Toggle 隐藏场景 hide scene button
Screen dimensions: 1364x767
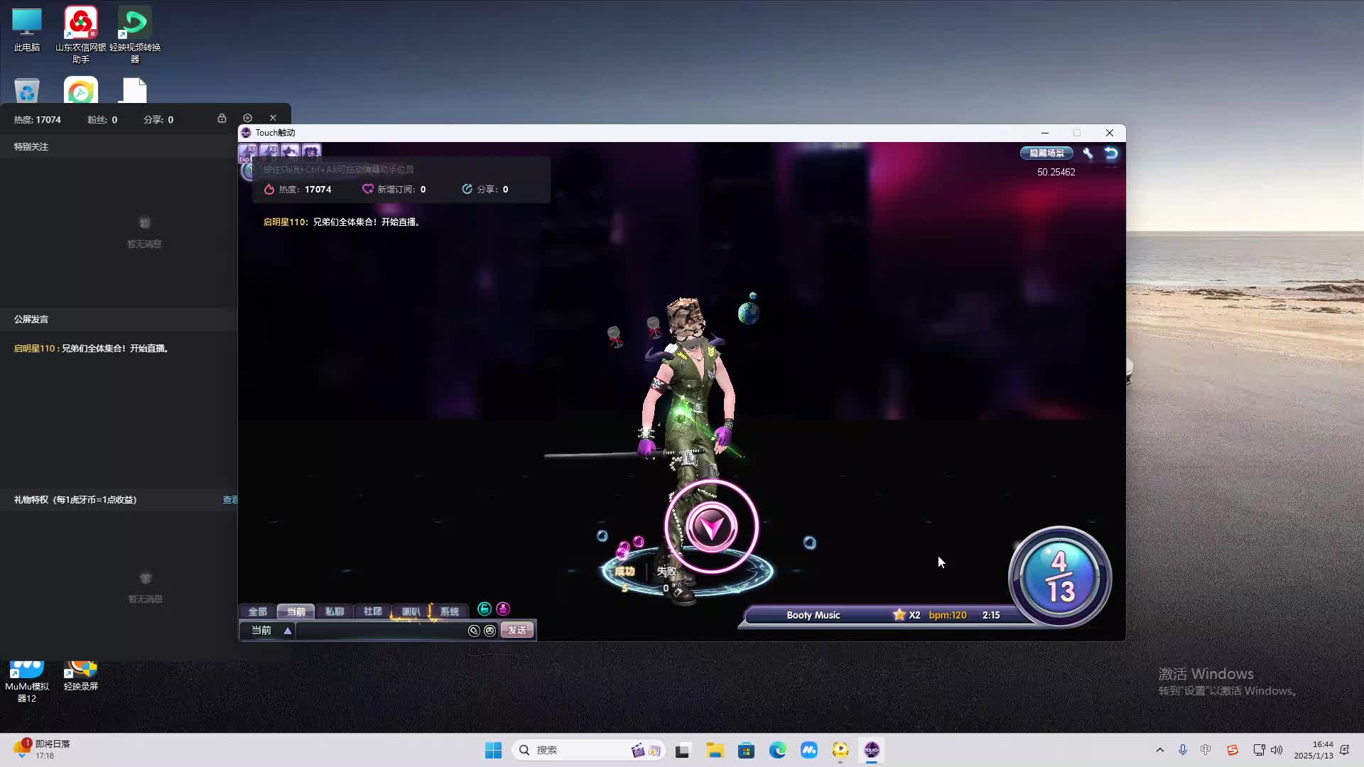tap(1046, 153)
